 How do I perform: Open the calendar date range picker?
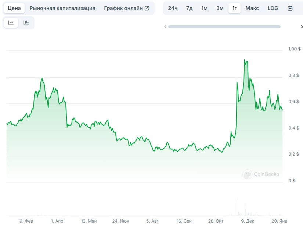click(290, 8)
